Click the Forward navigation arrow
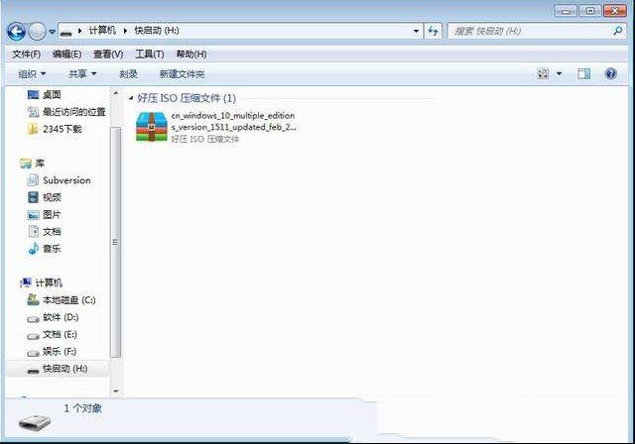The image size is (635, 444). [38, 31]
